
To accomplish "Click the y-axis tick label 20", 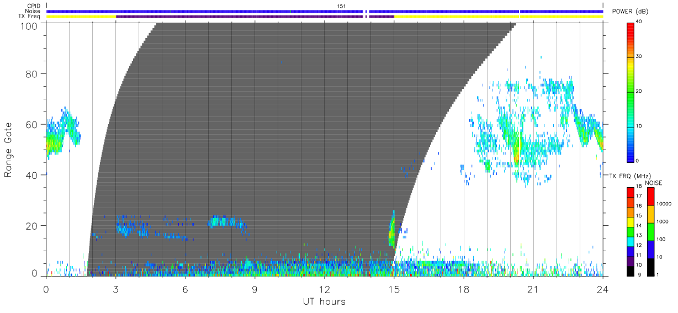I will (33, 226).
